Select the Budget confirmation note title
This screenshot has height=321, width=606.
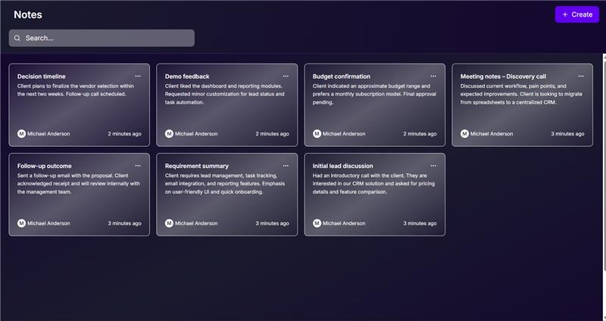click(342, 76)
